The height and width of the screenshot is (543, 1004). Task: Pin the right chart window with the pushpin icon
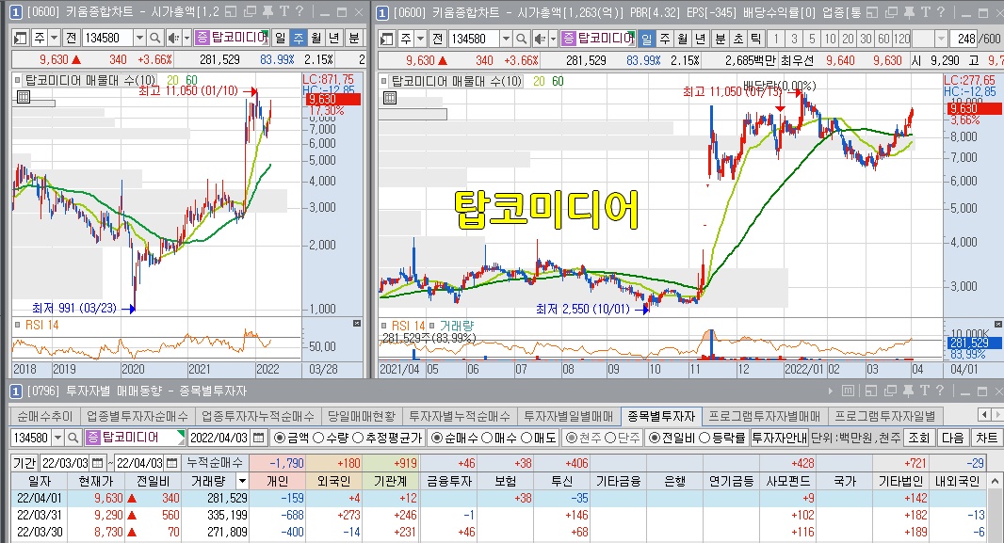point(908,12)
